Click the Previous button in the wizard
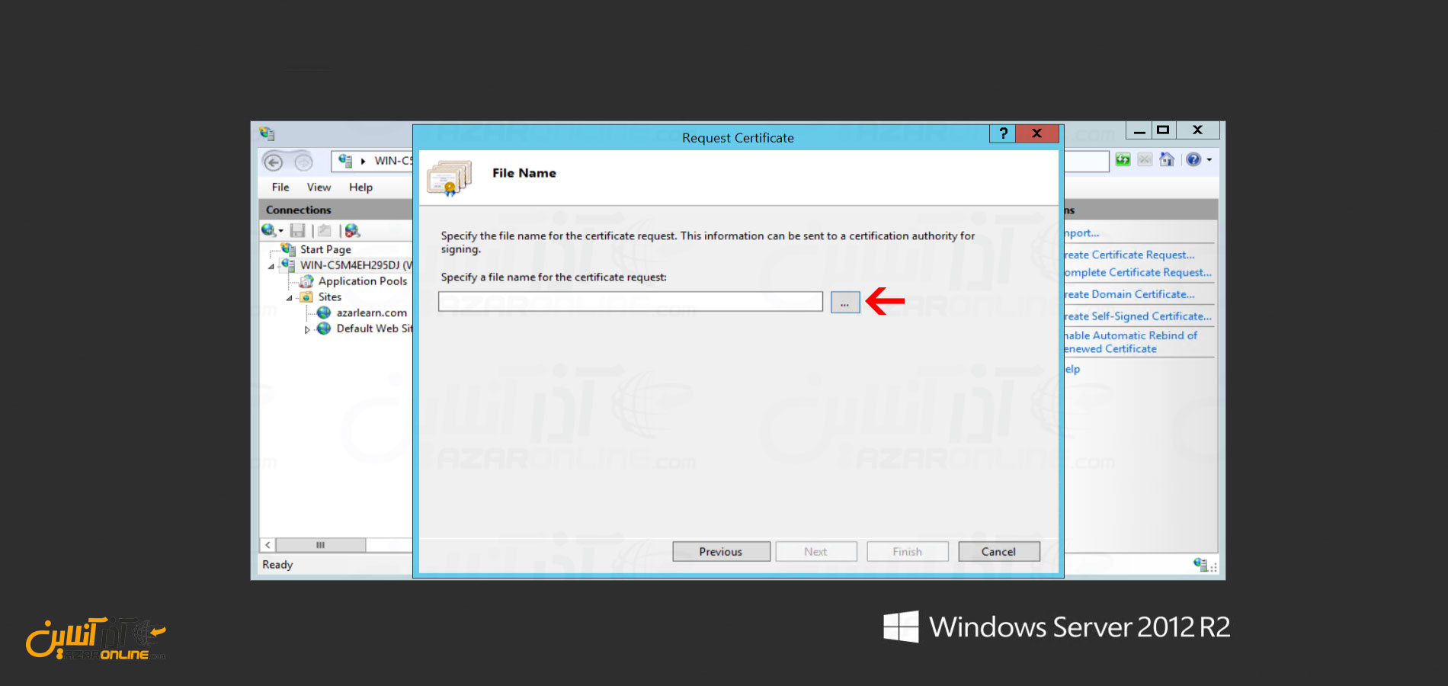 [x=720, y=552]
